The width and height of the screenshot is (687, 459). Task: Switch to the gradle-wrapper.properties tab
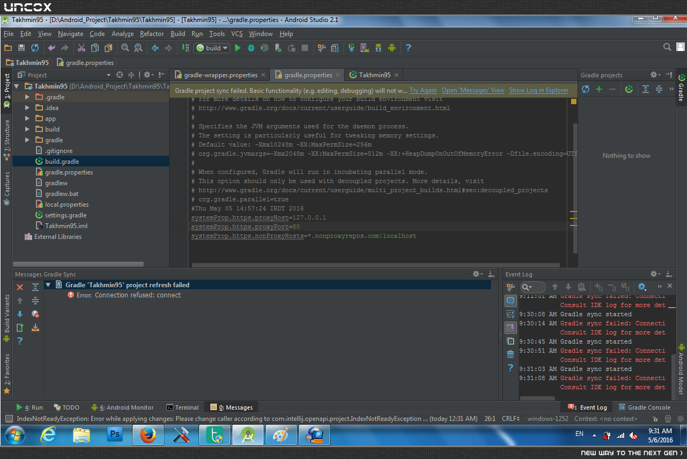pos(220,75)
